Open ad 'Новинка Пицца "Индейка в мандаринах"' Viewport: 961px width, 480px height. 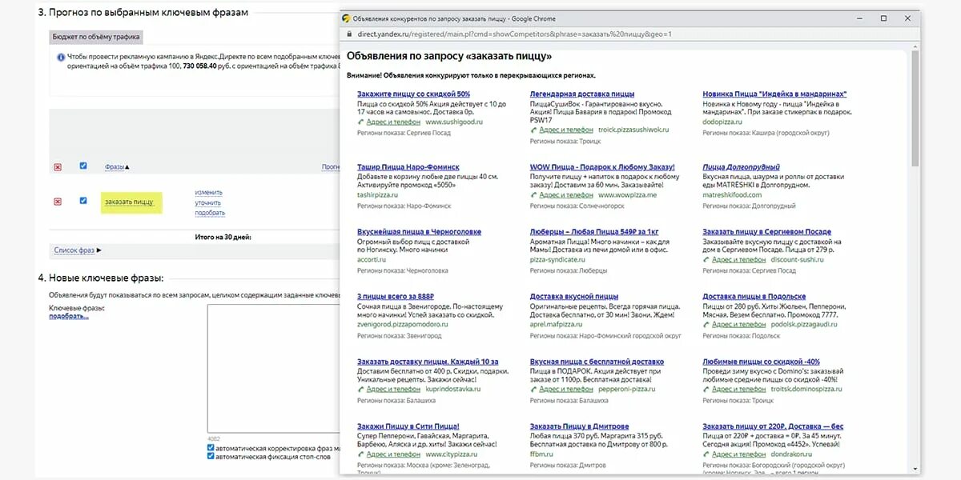774,94
